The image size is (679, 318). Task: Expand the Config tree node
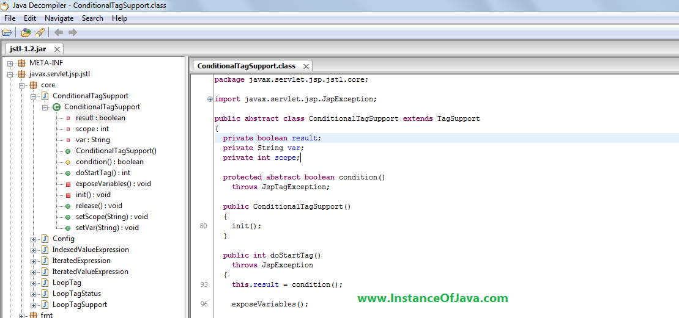[34, 239]
